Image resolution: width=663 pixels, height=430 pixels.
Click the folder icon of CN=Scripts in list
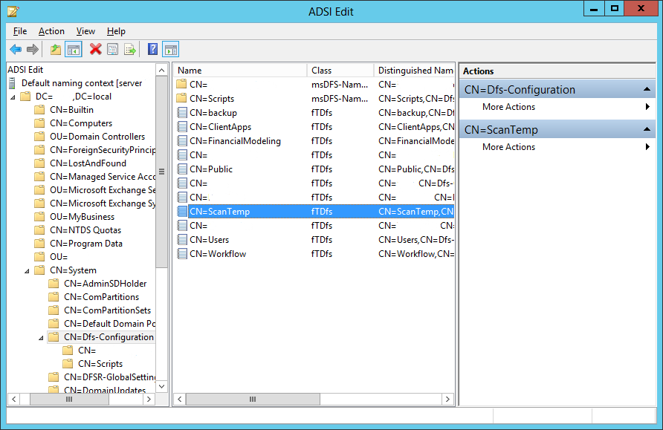click(x=181, y=99)
